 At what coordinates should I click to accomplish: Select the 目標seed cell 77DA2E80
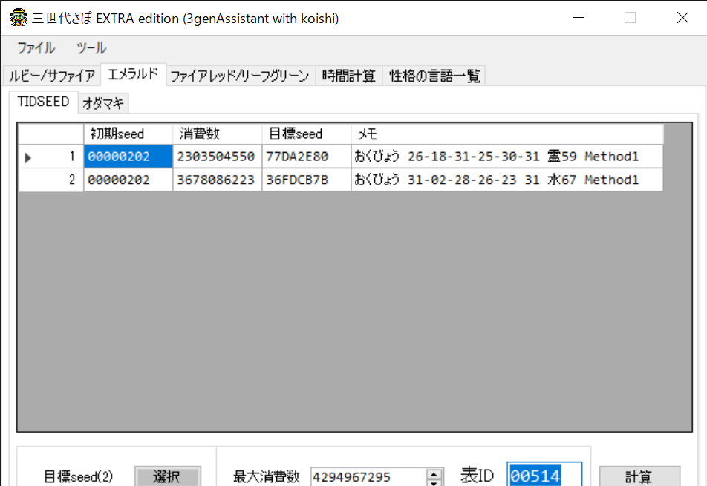306,157
